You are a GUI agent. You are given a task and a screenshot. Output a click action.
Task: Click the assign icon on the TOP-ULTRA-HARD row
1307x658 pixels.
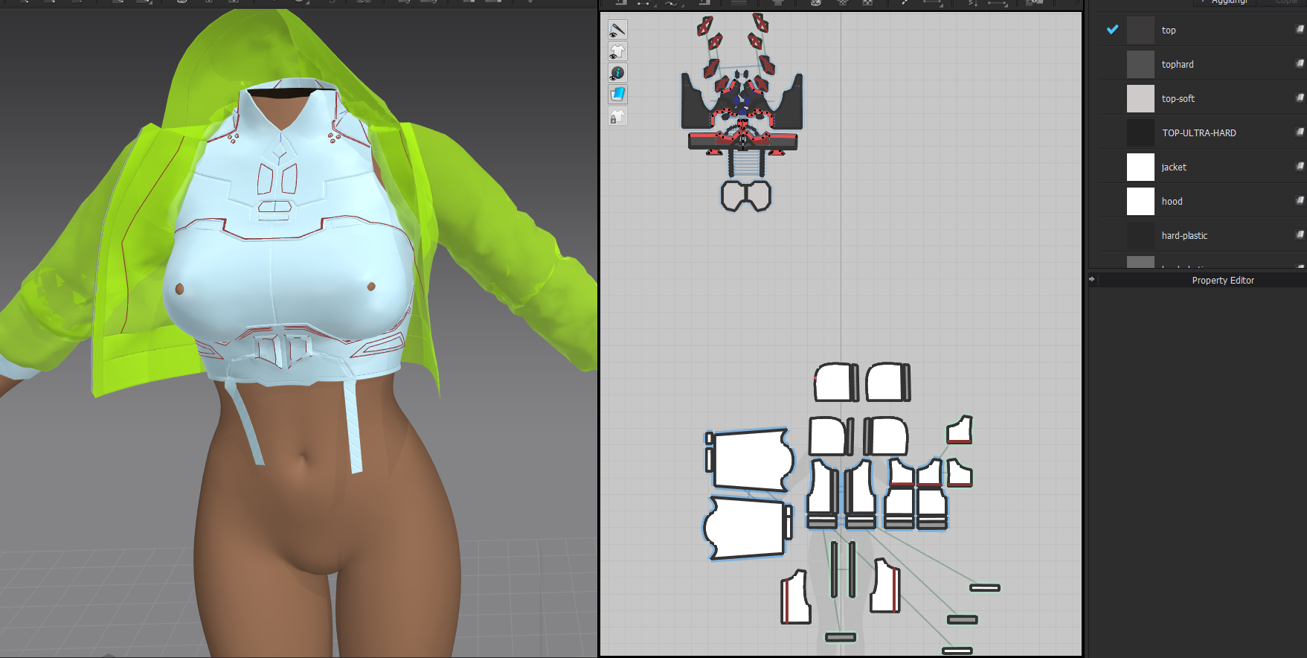1300,132
